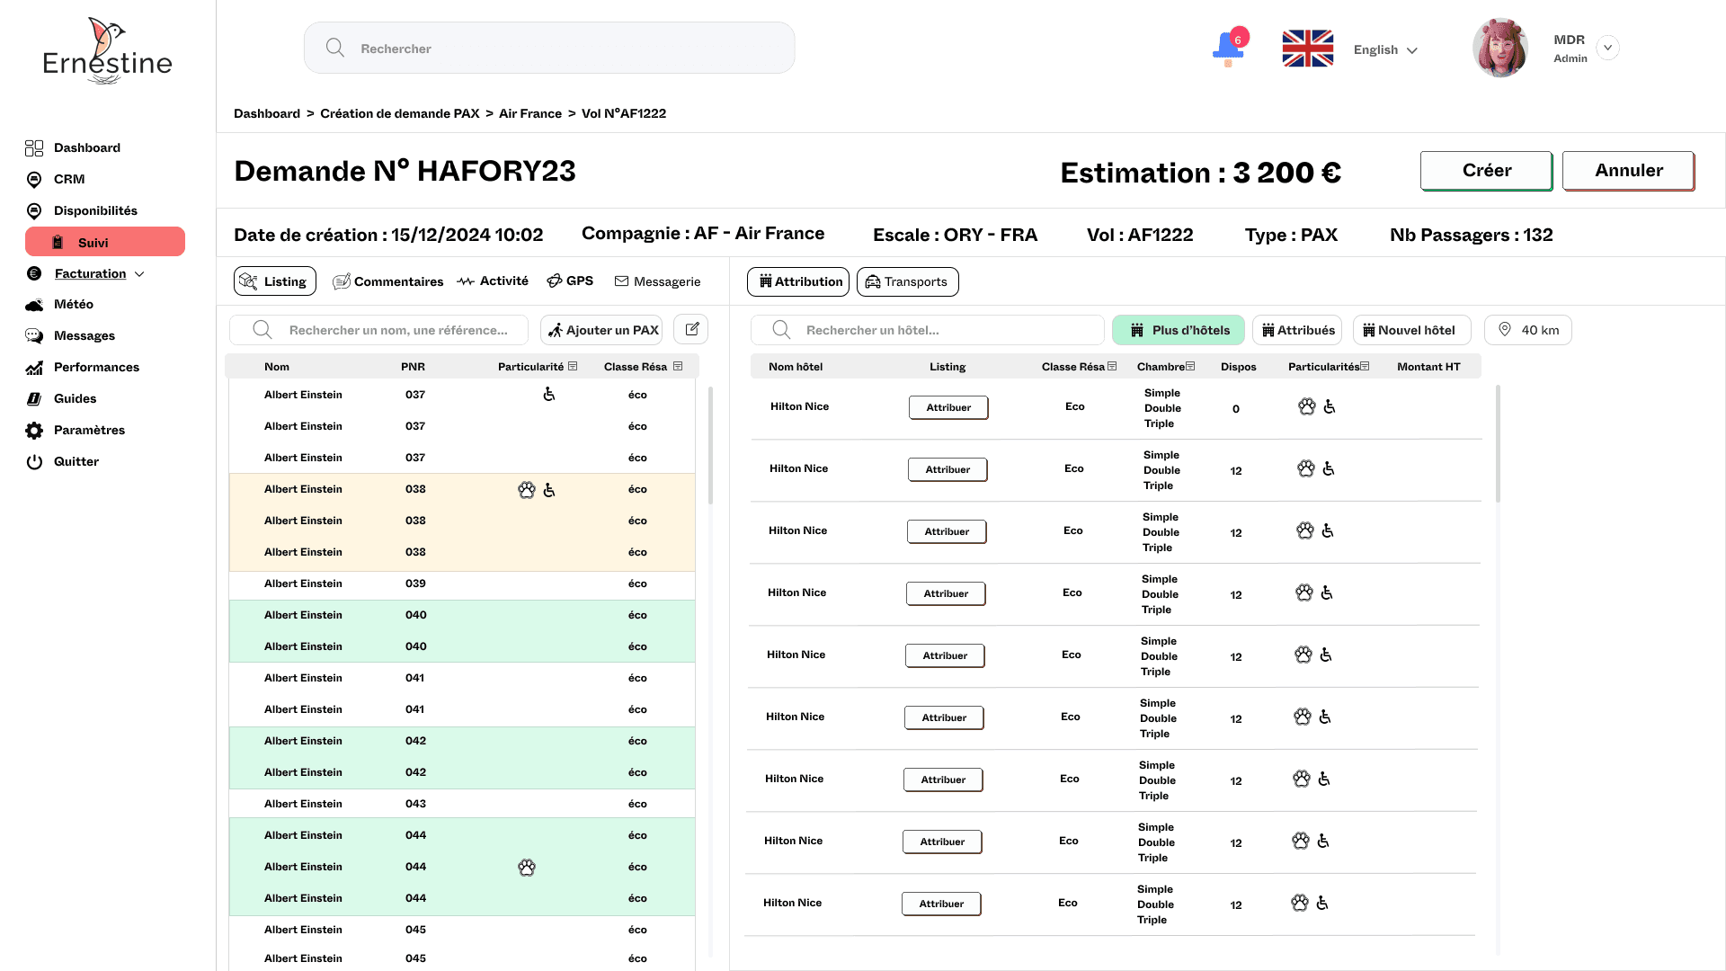
Task: Click the paw icon on PNR 044 row
Action: 527,868
